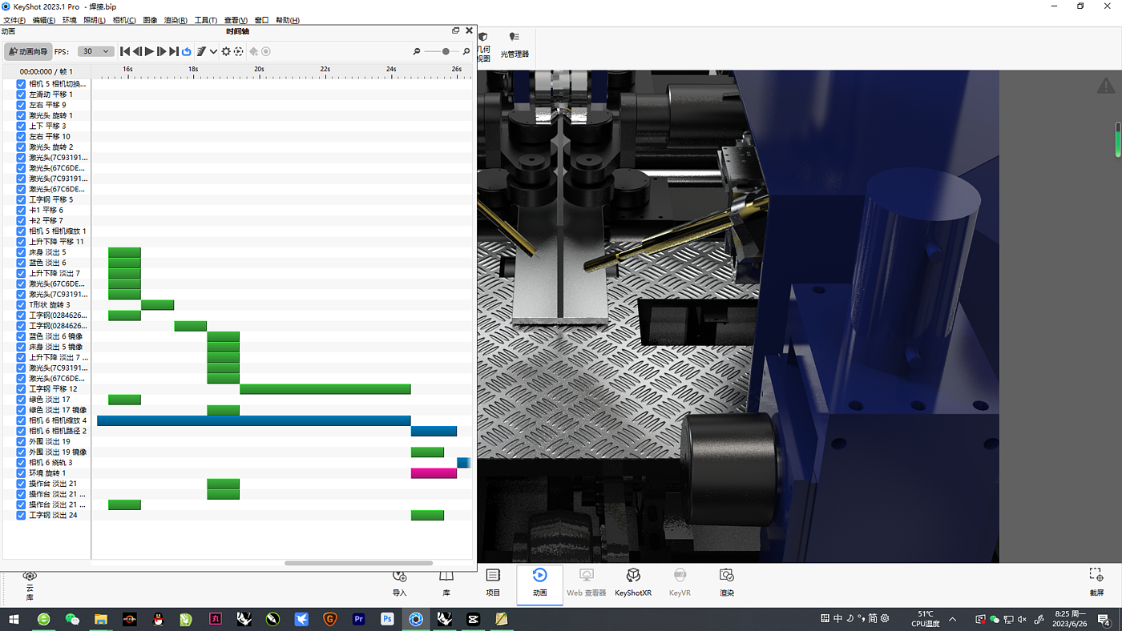Select the green T形状 旋转 3 timeline bar
This screenshot has height=631, width=1122.
158,305
